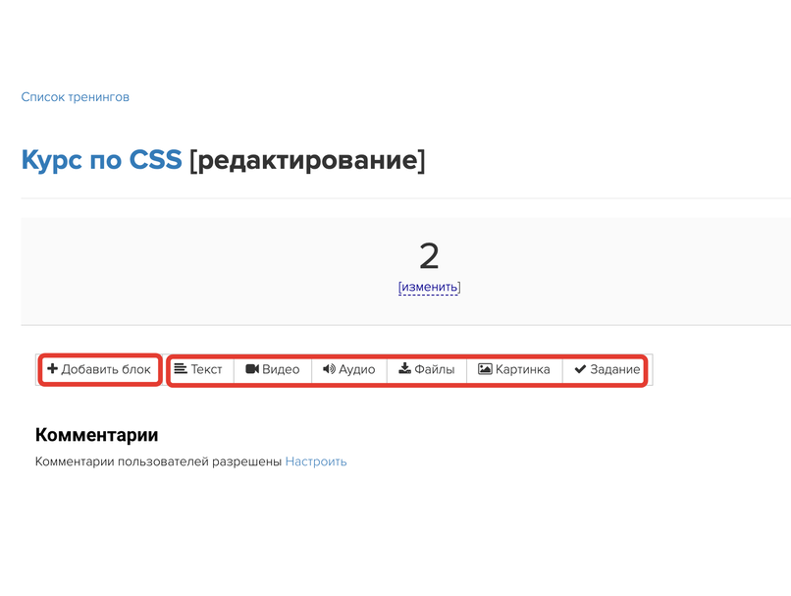Add a Файлы block

coord(427,369)
